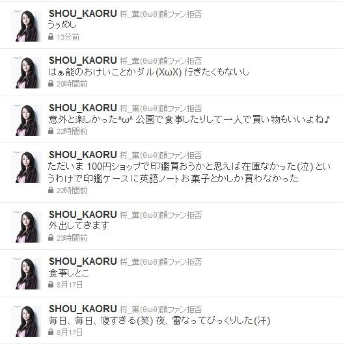Open avatar thumbnail of うぅめし tweet
343x348 pixels.
click(26, 26)
